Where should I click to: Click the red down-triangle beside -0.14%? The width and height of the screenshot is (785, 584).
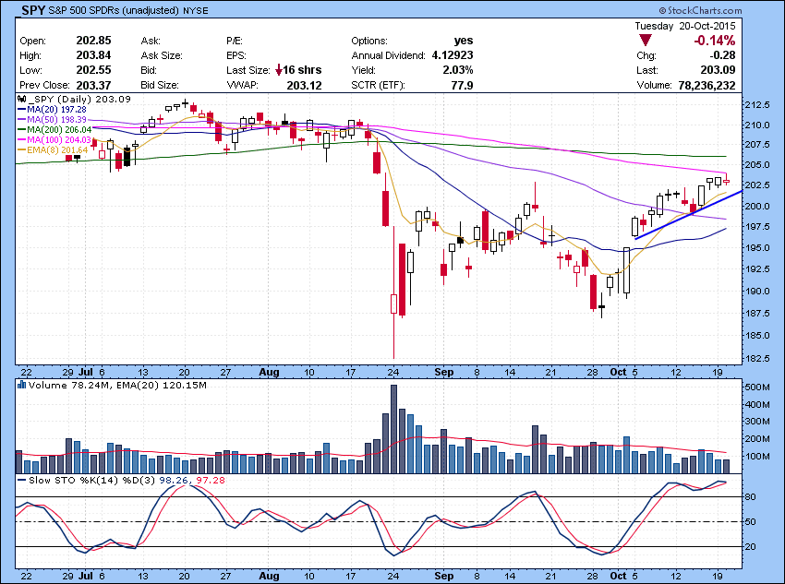click(x=646, y=41)
